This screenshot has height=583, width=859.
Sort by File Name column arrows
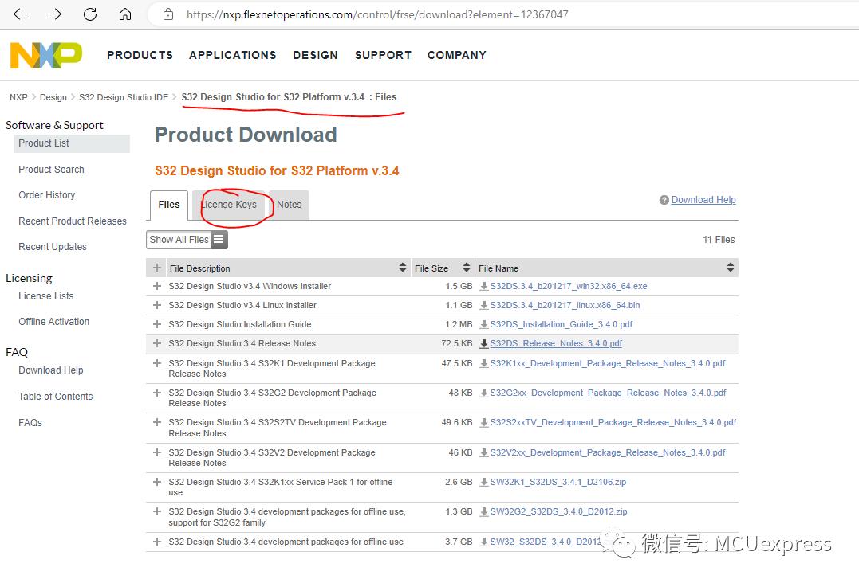[x=731, y=268]
